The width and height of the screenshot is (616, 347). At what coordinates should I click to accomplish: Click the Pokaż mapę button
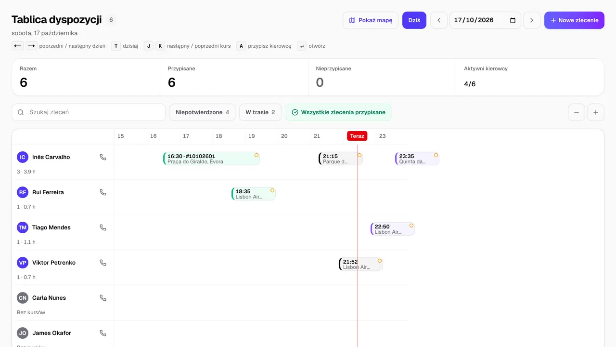coord(371,20)
